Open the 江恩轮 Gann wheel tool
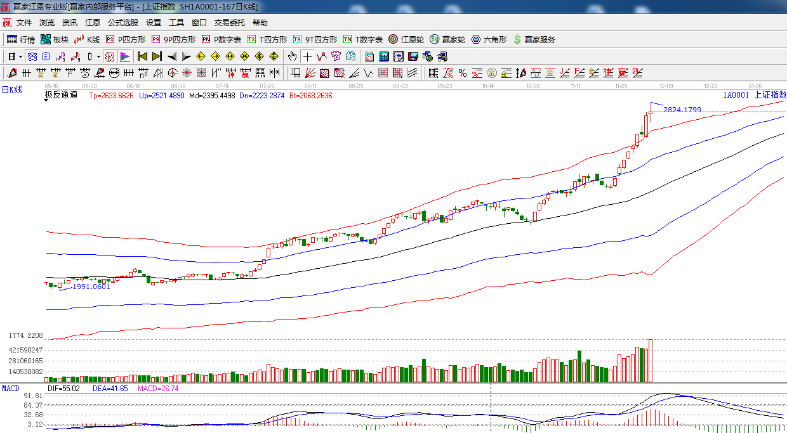The height and width of the screenshot is (433, 787). tap(406, 39)
